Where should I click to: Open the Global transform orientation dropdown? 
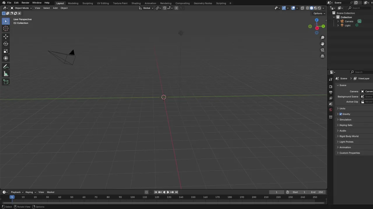[146, 8]
